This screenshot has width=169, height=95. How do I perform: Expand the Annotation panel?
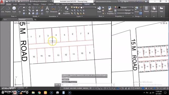53,16
